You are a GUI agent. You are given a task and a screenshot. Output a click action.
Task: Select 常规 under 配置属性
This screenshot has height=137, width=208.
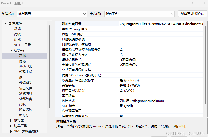(x=17, y=29)
